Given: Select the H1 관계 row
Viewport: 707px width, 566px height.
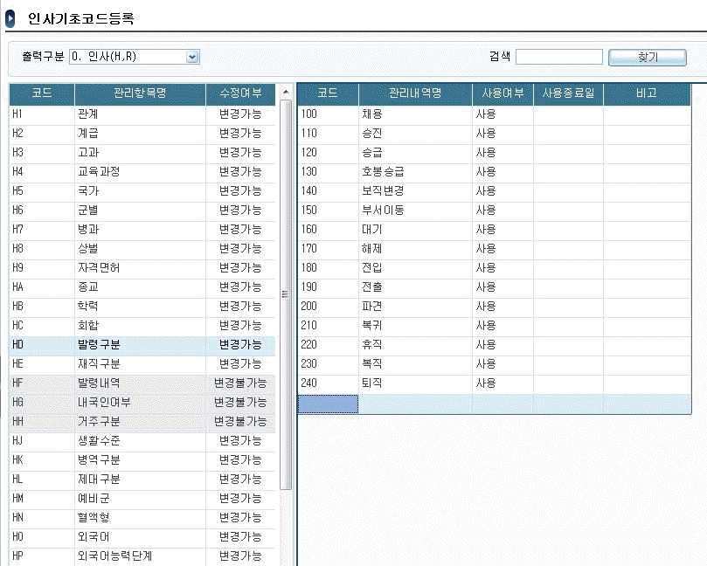Looking at the screenshot, I should click(x=140, y=114).
